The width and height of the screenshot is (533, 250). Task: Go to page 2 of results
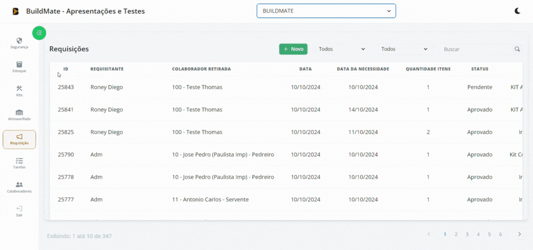[x=456, y=234]
